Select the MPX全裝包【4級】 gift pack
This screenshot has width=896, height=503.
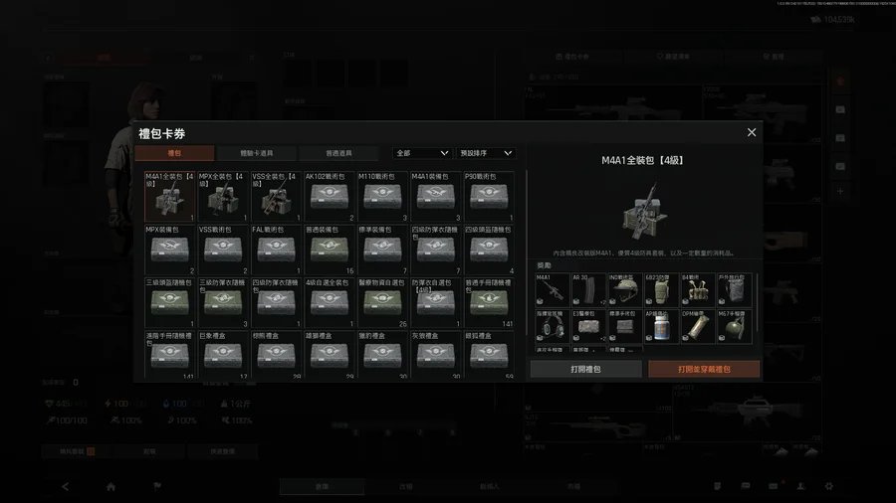(223, 196)
